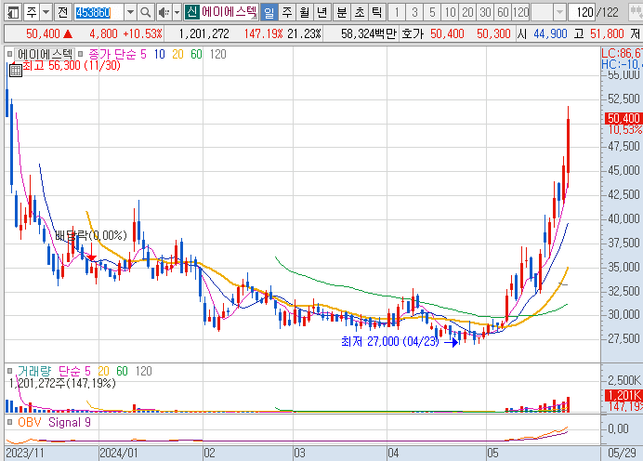643x461 pixels.
Task: Click the OBV indicator label
Action: (x=29, y=422)
